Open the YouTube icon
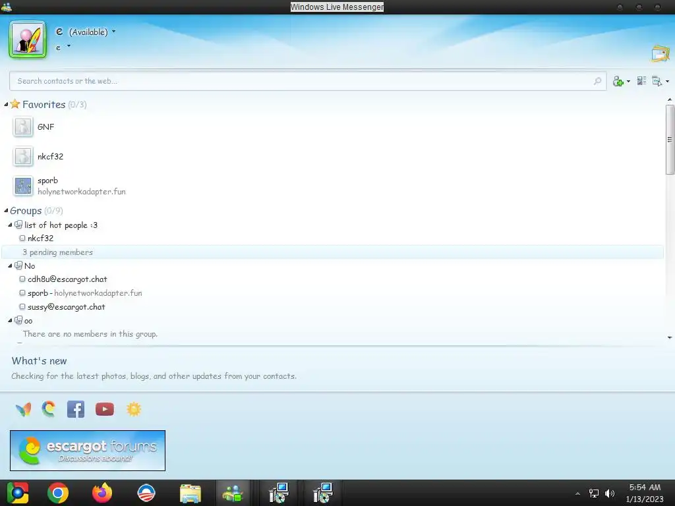Image resolution: width=675 pixels, height=506 pixels. [105, 409]
